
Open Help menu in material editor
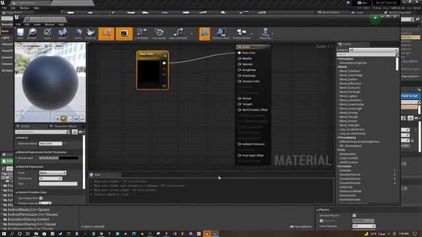[61, 24]
